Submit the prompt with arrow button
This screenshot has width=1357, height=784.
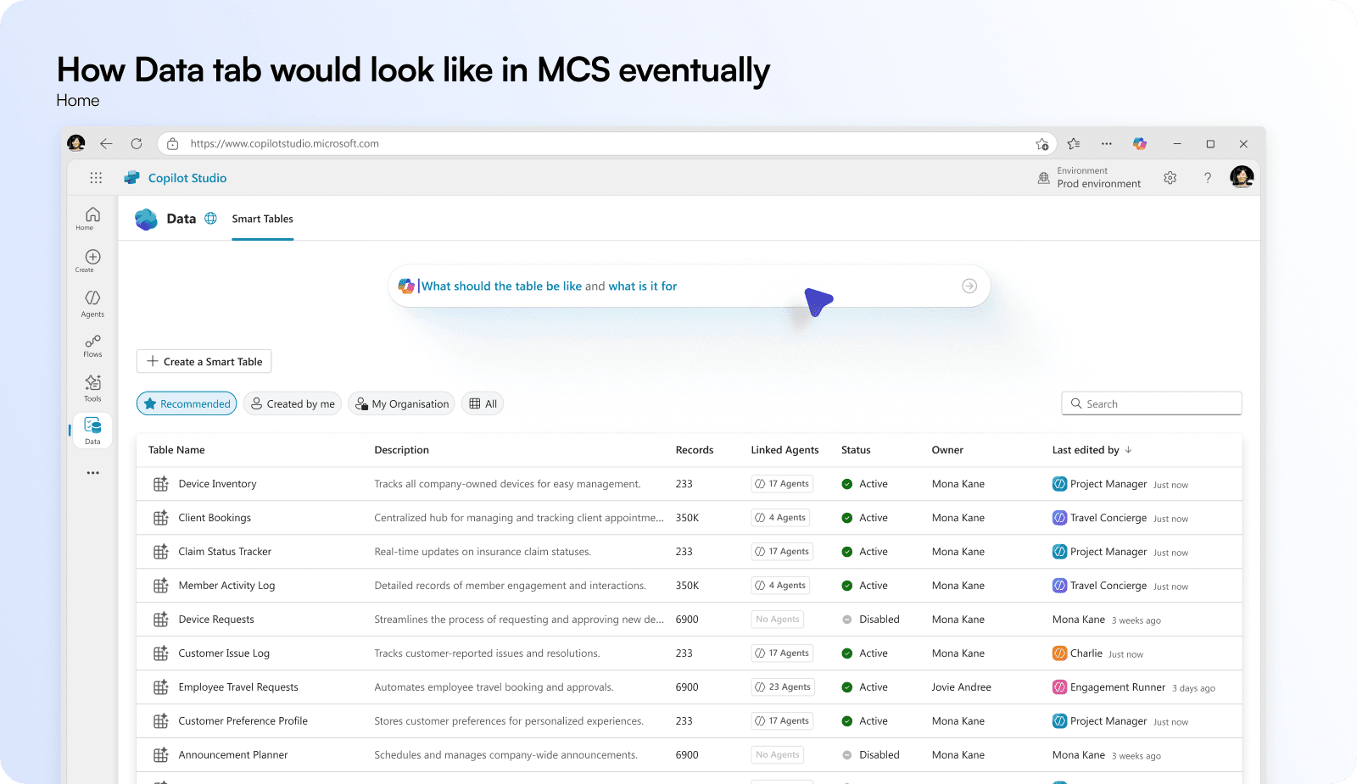point(969,286)
